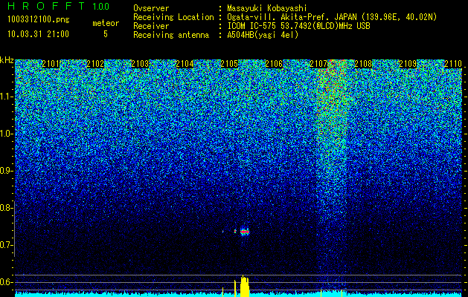The image size is (468, 297).
Task: Click the 2108 time marker
Action: point(363,64)
